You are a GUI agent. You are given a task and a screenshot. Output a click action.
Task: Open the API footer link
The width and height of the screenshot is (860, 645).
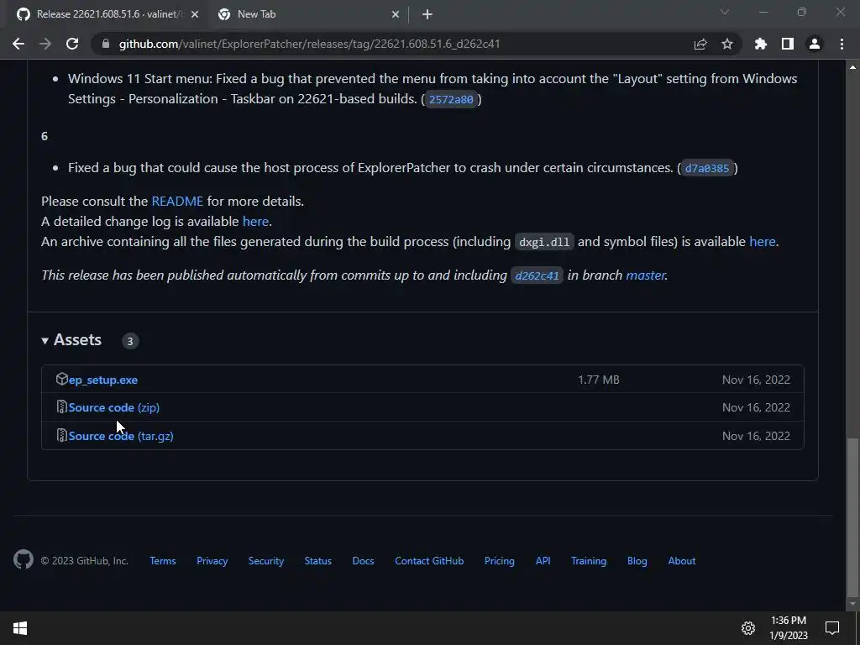[x=543, y=560]
